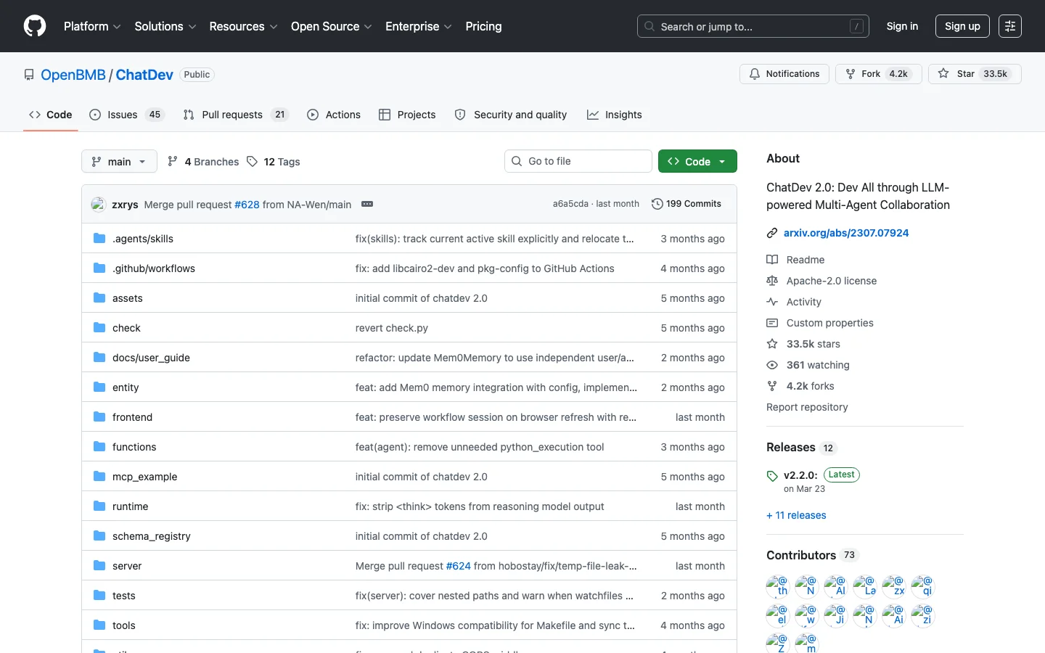The image size is (1045, 653).
Task: Focus the Go to file field
Action: pos(578,161)
